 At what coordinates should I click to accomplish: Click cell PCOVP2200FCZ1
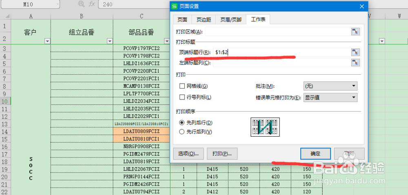point(142,71)
